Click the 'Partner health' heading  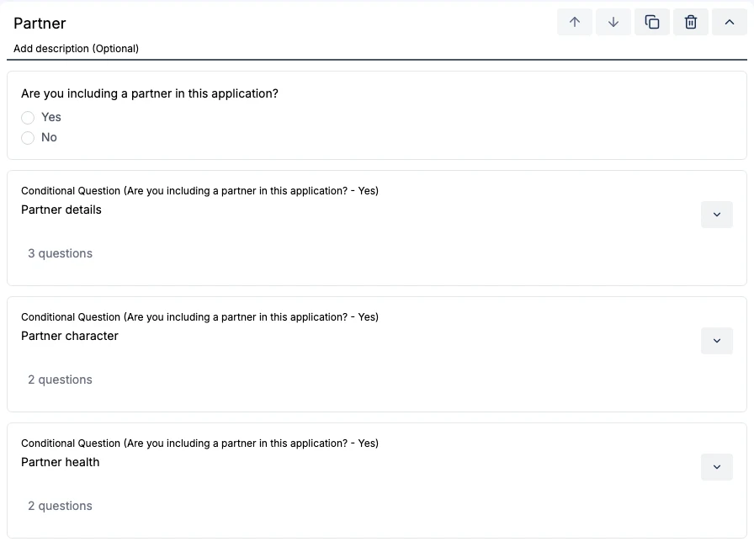pyautogui.click(x=60, y=462)
